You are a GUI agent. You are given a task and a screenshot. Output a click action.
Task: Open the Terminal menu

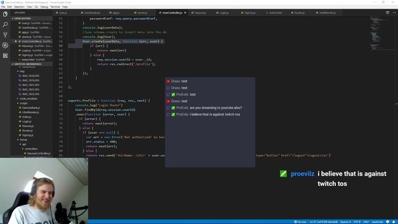pos(55,7)
